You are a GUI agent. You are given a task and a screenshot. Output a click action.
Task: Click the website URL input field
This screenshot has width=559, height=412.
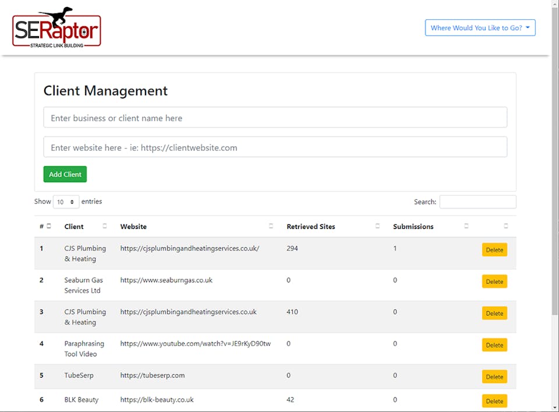[275, 147]
